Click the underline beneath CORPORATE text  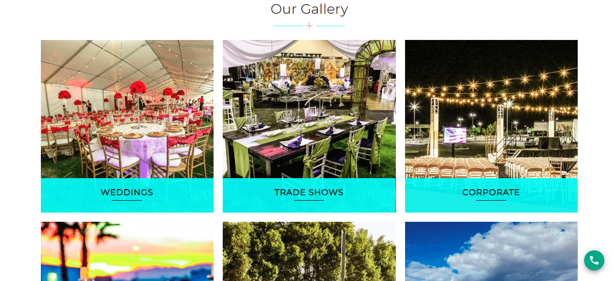tap(491, 201)
